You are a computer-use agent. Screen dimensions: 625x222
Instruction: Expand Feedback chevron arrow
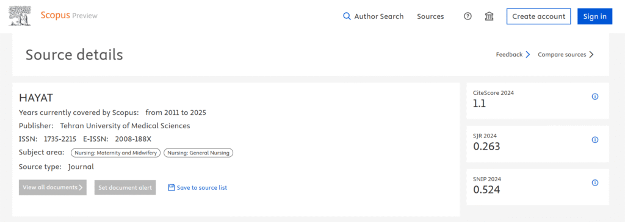tap(528, 54)
